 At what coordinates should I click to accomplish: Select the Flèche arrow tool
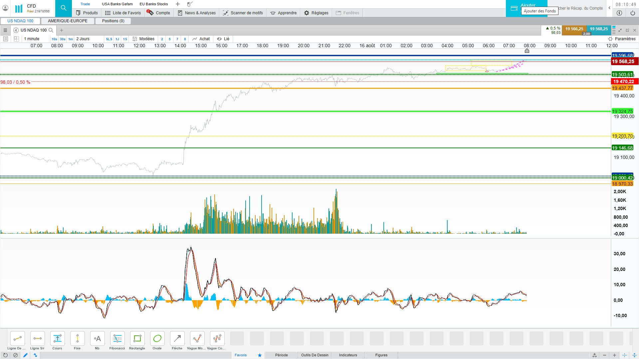click(x=177, y=339)
